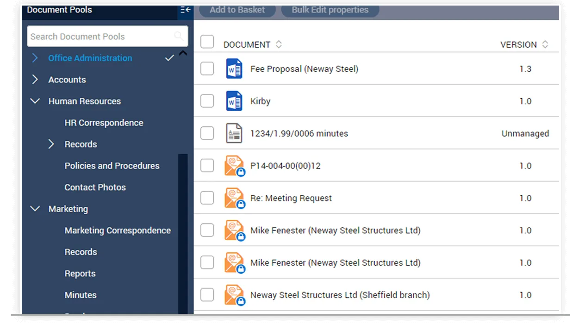Click the Re: Meeting Request title
The width and height of the screenshot is (579, 330).
point(291,198)
